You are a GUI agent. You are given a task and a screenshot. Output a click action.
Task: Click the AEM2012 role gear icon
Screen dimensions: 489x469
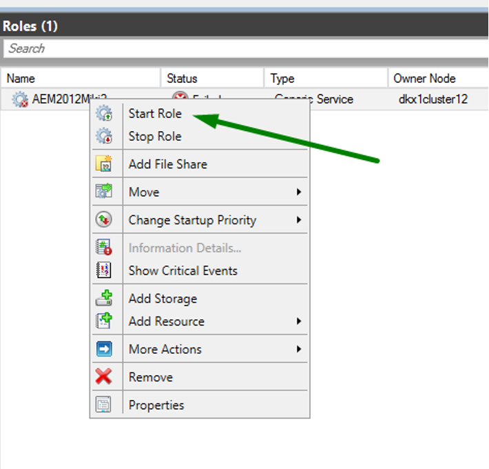pos(20,99)
